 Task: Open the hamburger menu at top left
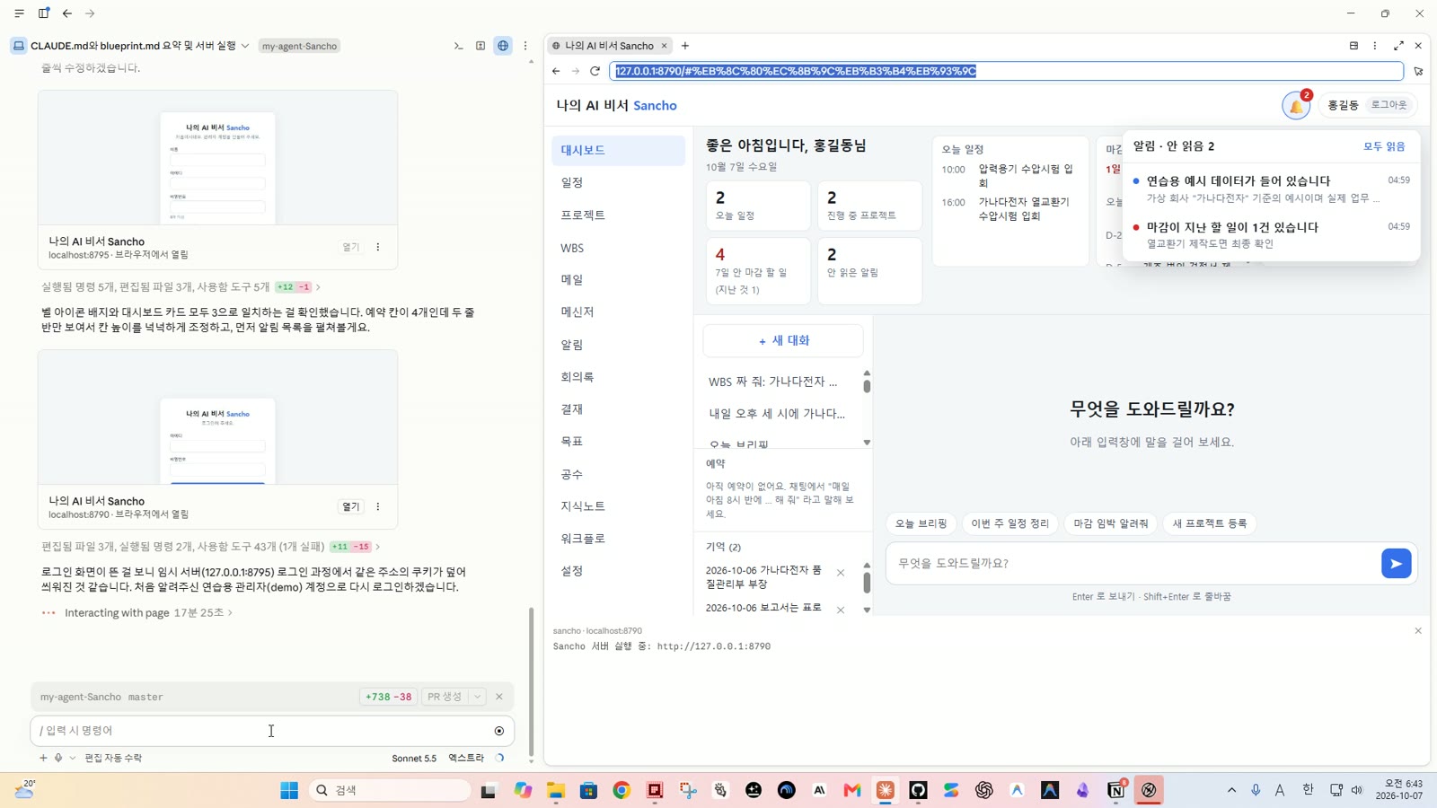click(19, 13)
